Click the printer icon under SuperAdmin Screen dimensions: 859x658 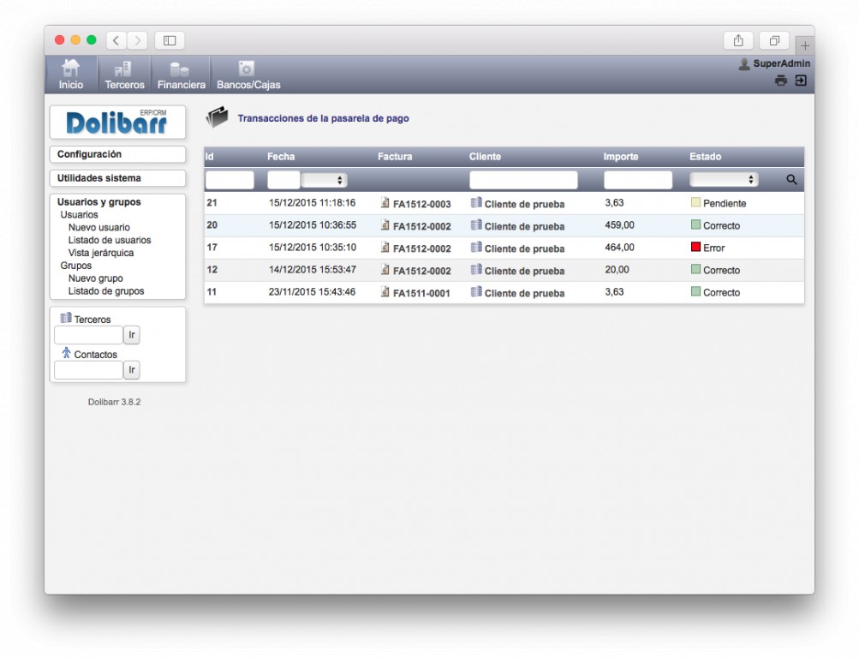tap(780, 81)
